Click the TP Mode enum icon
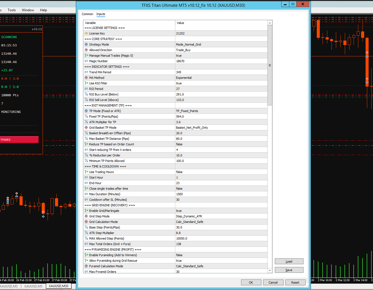Image resolution: width=373 pixels, height=290 pixels. point(86,111)
